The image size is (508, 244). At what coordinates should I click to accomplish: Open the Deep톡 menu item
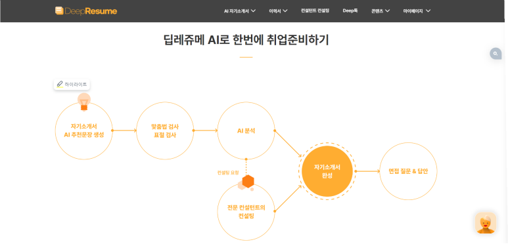(x=350, y=10)
